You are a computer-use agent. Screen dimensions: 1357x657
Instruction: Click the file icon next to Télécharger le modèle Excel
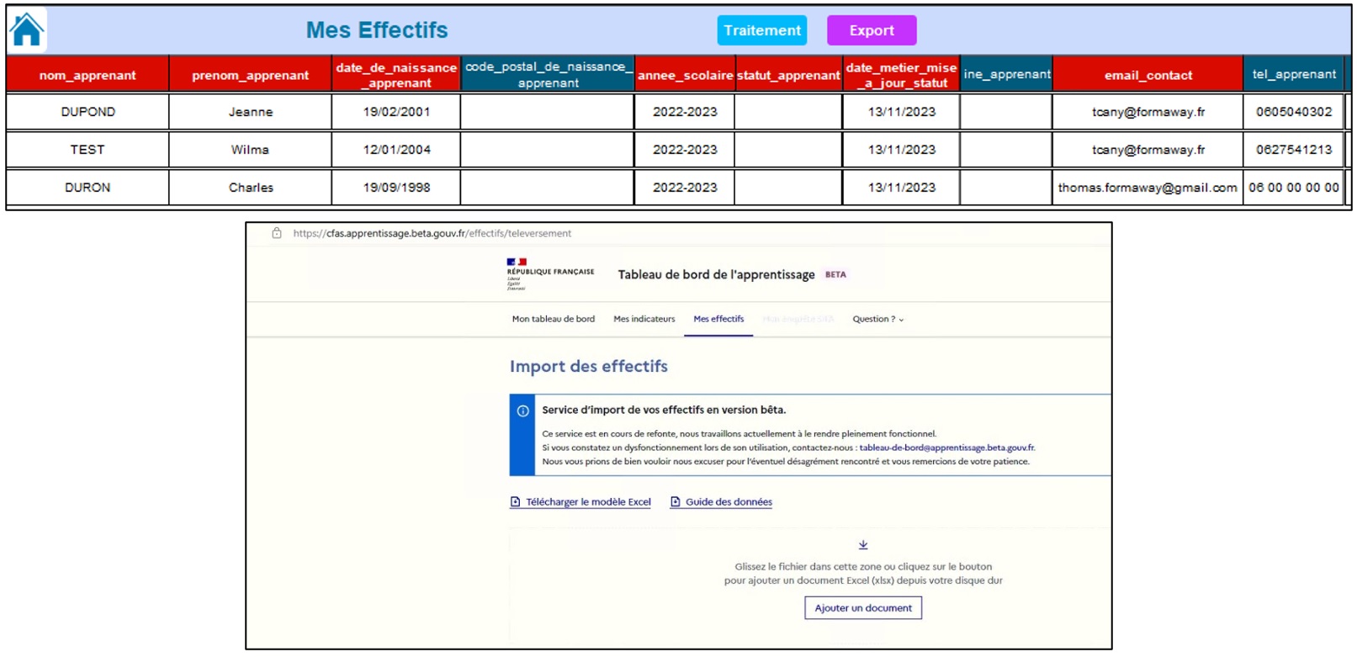point(516,502)
